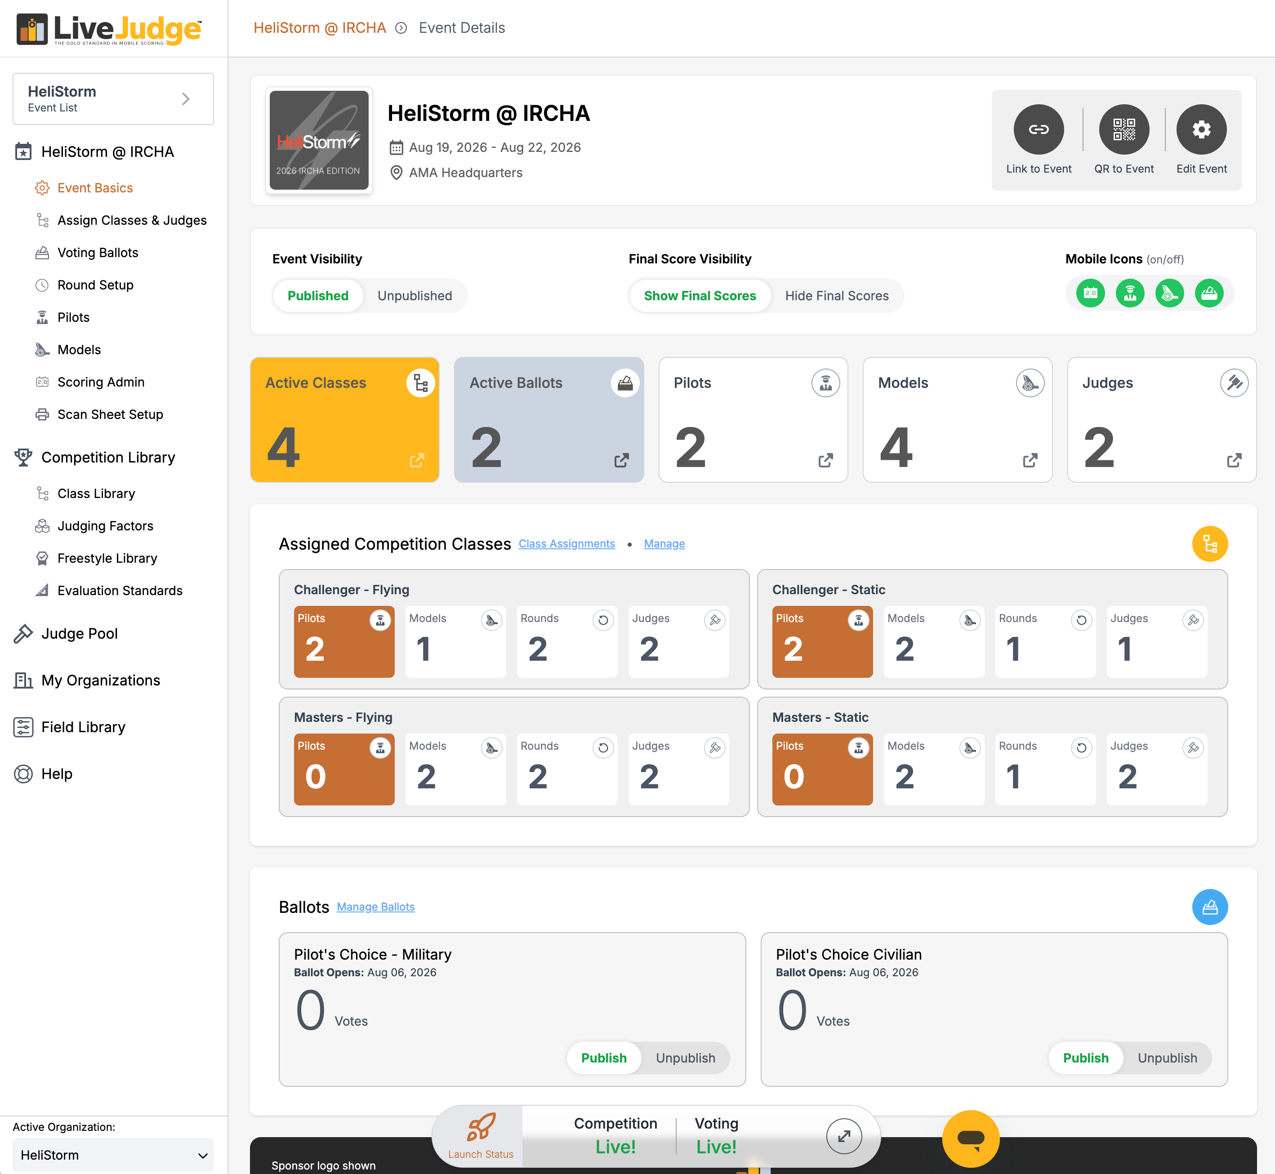
Task: Open the Active Ballots card external link
Action: (x=621, y=460)
